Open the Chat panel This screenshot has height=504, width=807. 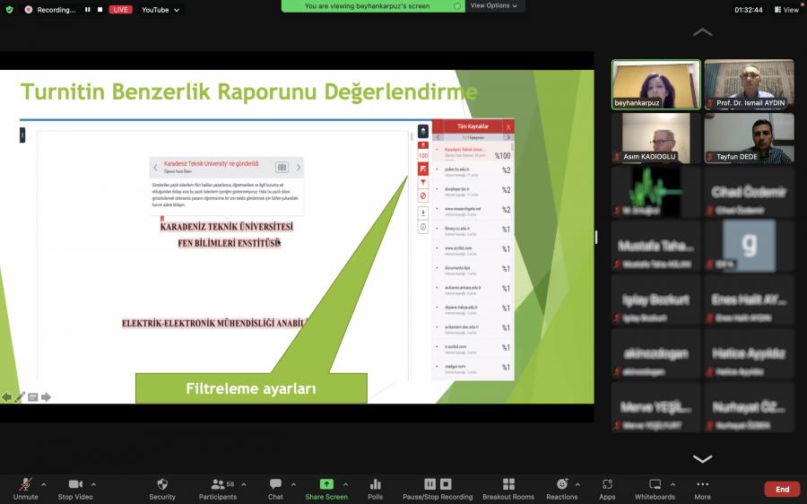pyautogui.click(x=275, y=489)
